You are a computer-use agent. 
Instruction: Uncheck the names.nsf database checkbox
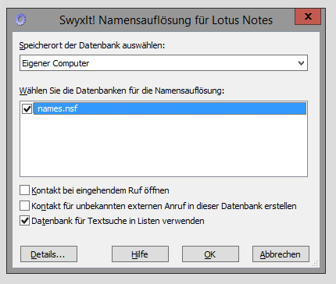27,108
